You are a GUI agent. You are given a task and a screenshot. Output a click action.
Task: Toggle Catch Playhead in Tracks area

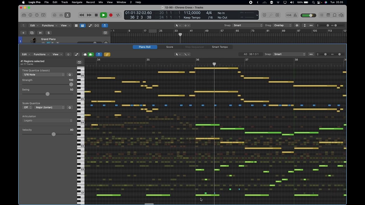click(x=105, y=25)
